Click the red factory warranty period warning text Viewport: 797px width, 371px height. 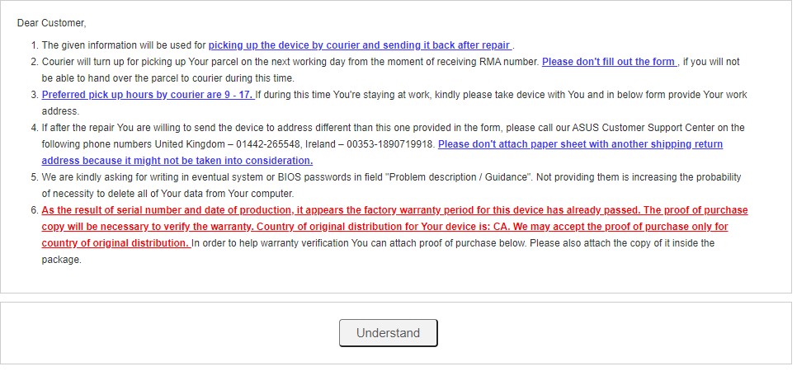pyautogui.click(x=394, y=227)
